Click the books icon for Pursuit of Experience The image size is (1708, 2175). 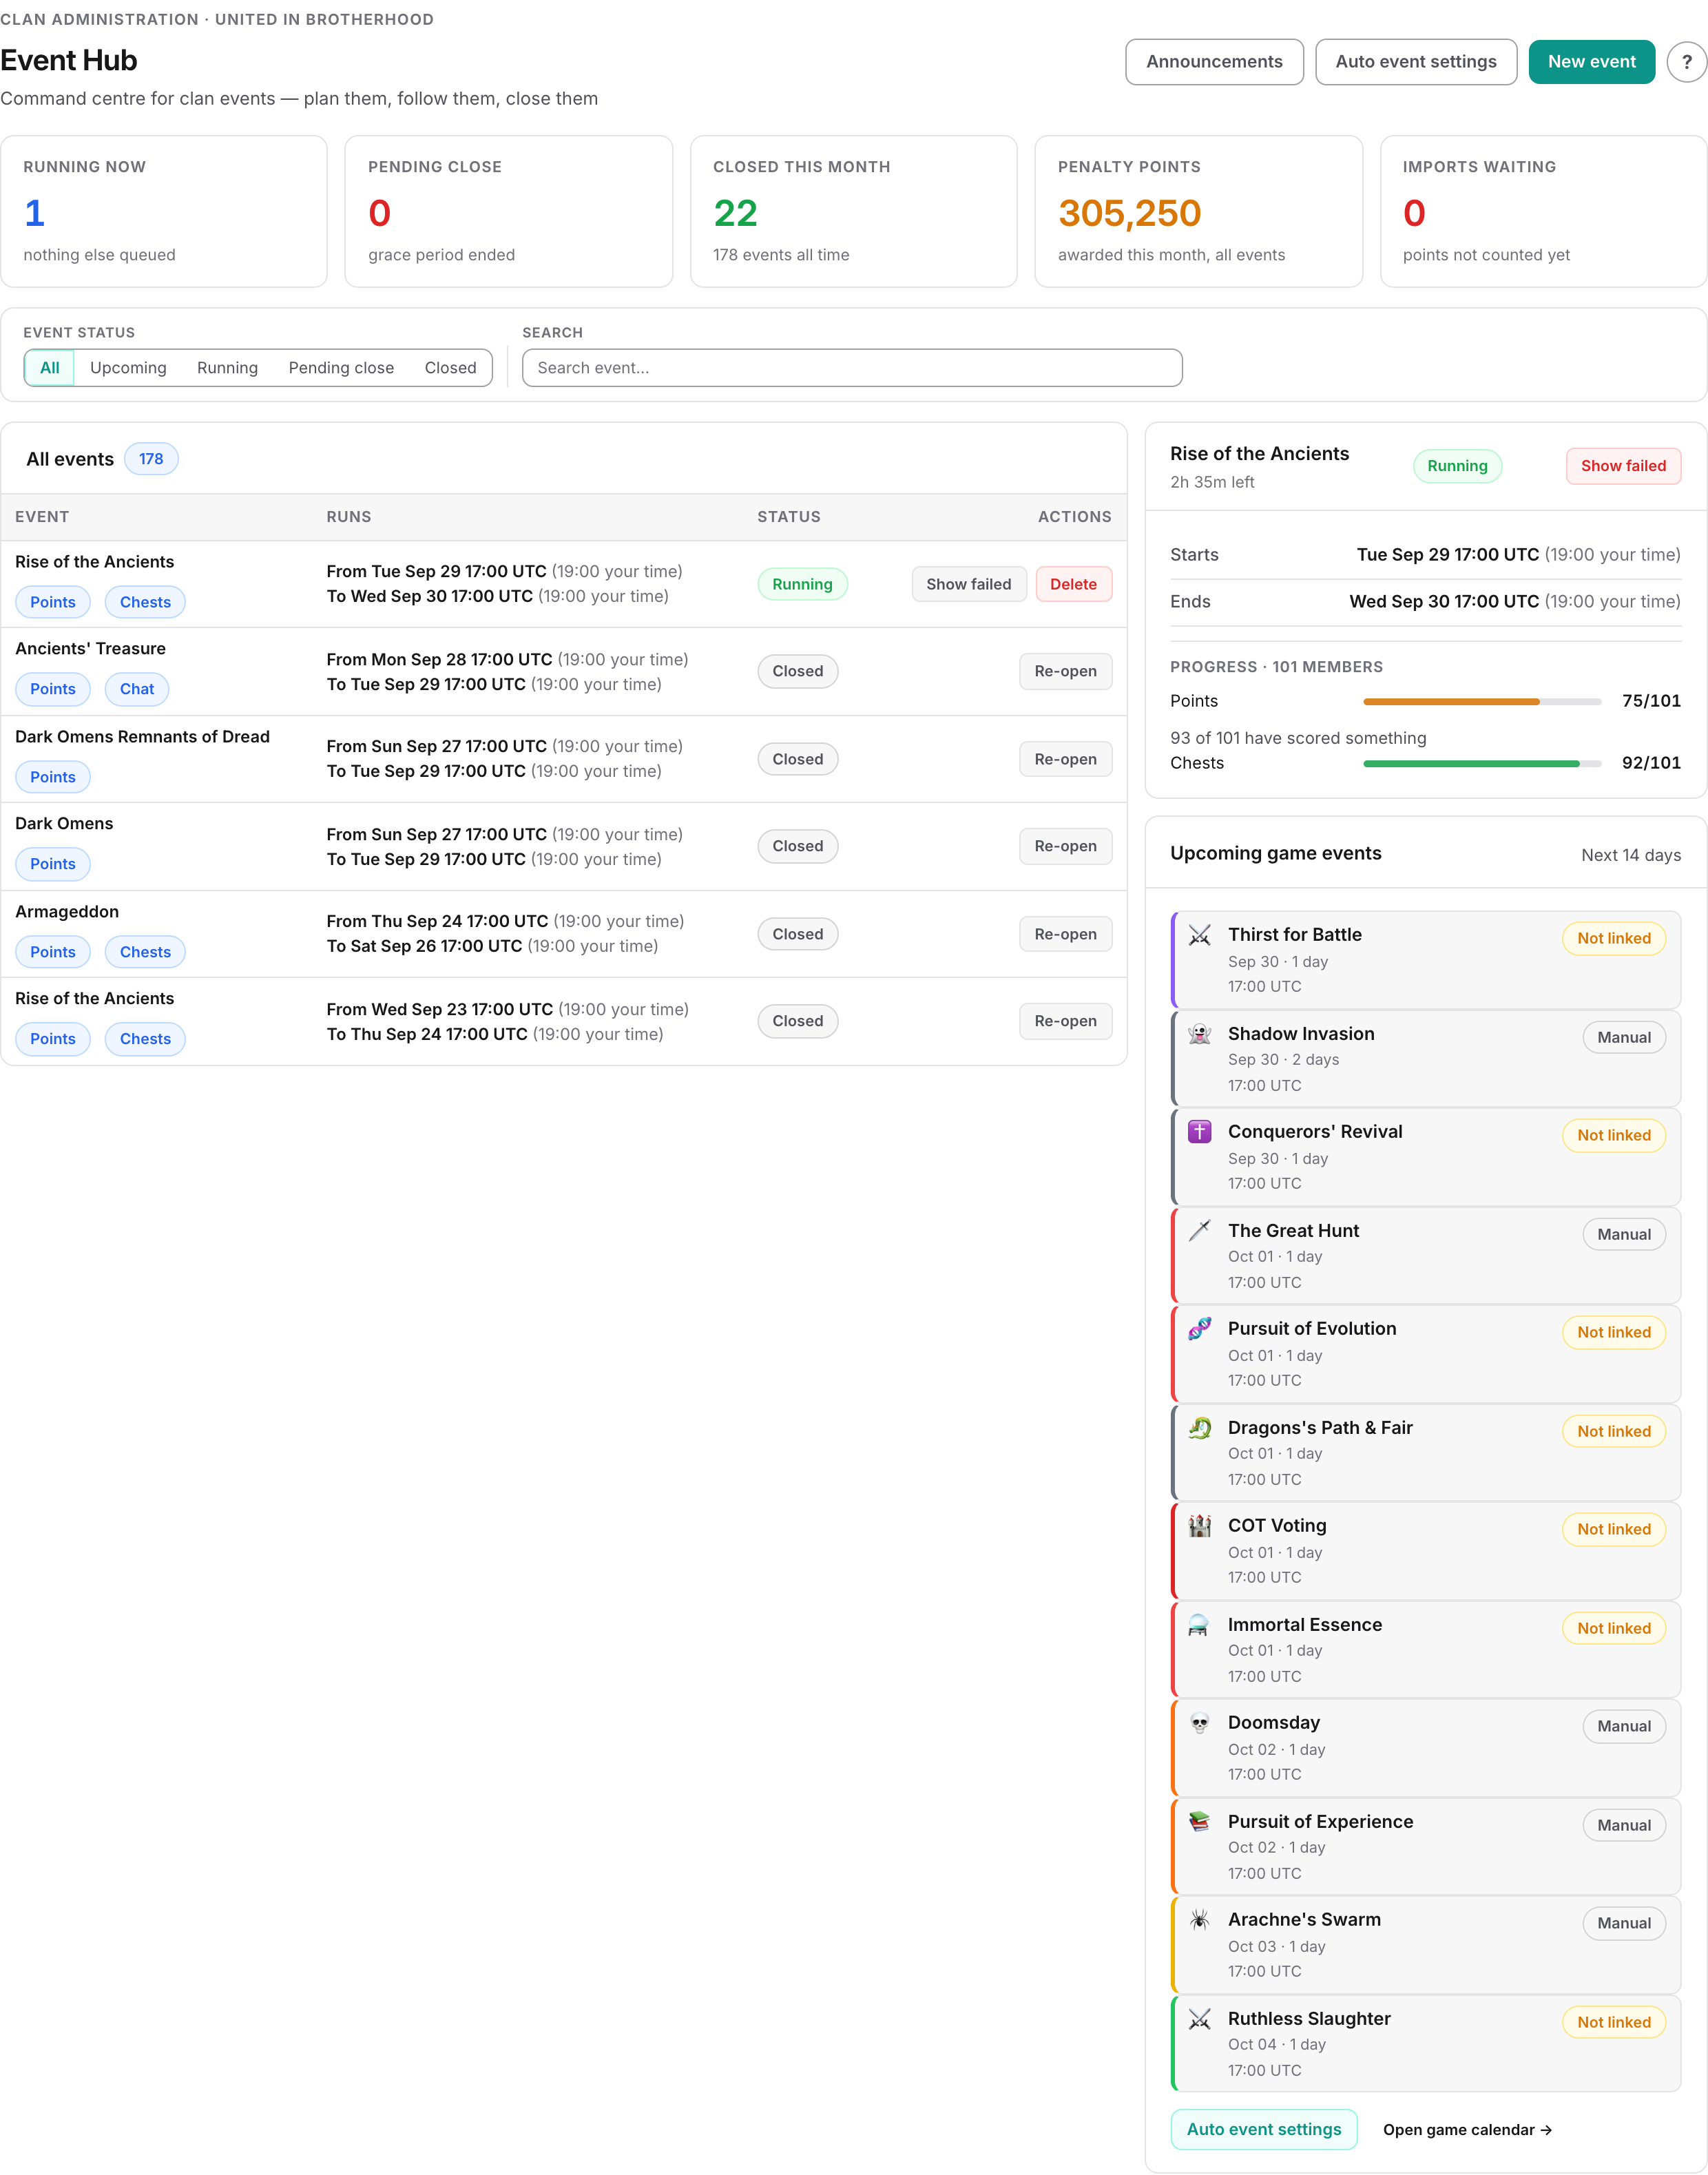click(x=1199, y=1822)
